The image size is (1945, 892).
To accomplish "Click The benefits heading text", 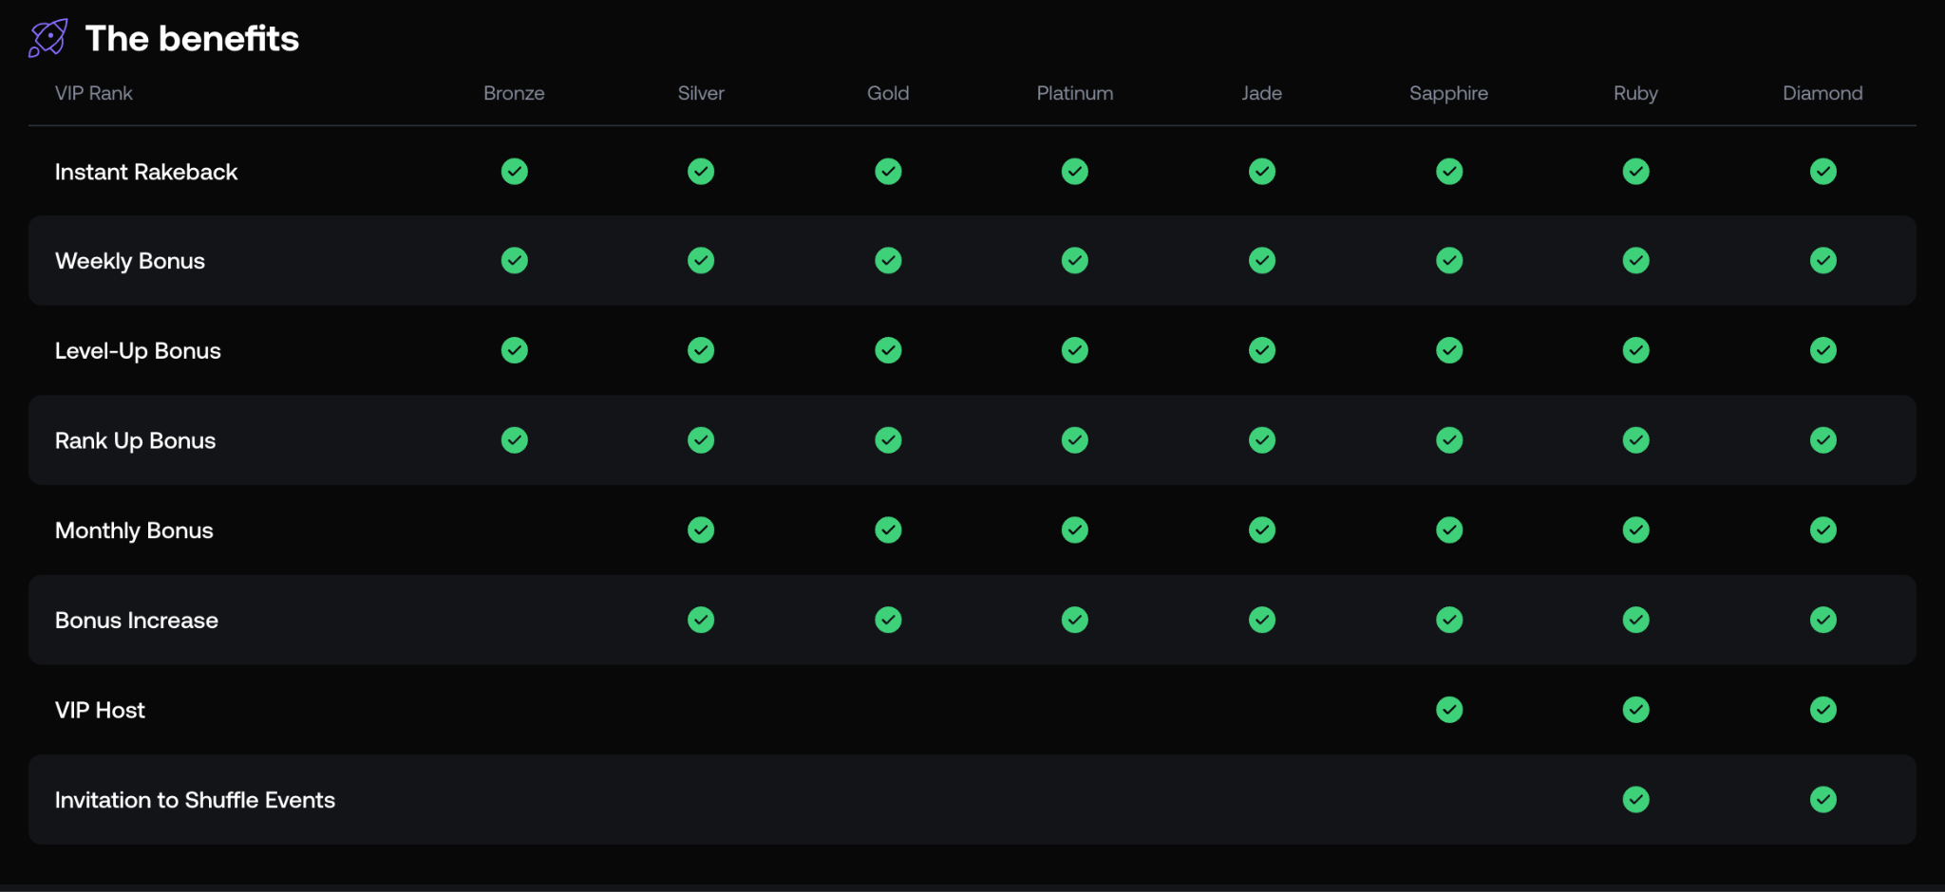I will 192,39.
